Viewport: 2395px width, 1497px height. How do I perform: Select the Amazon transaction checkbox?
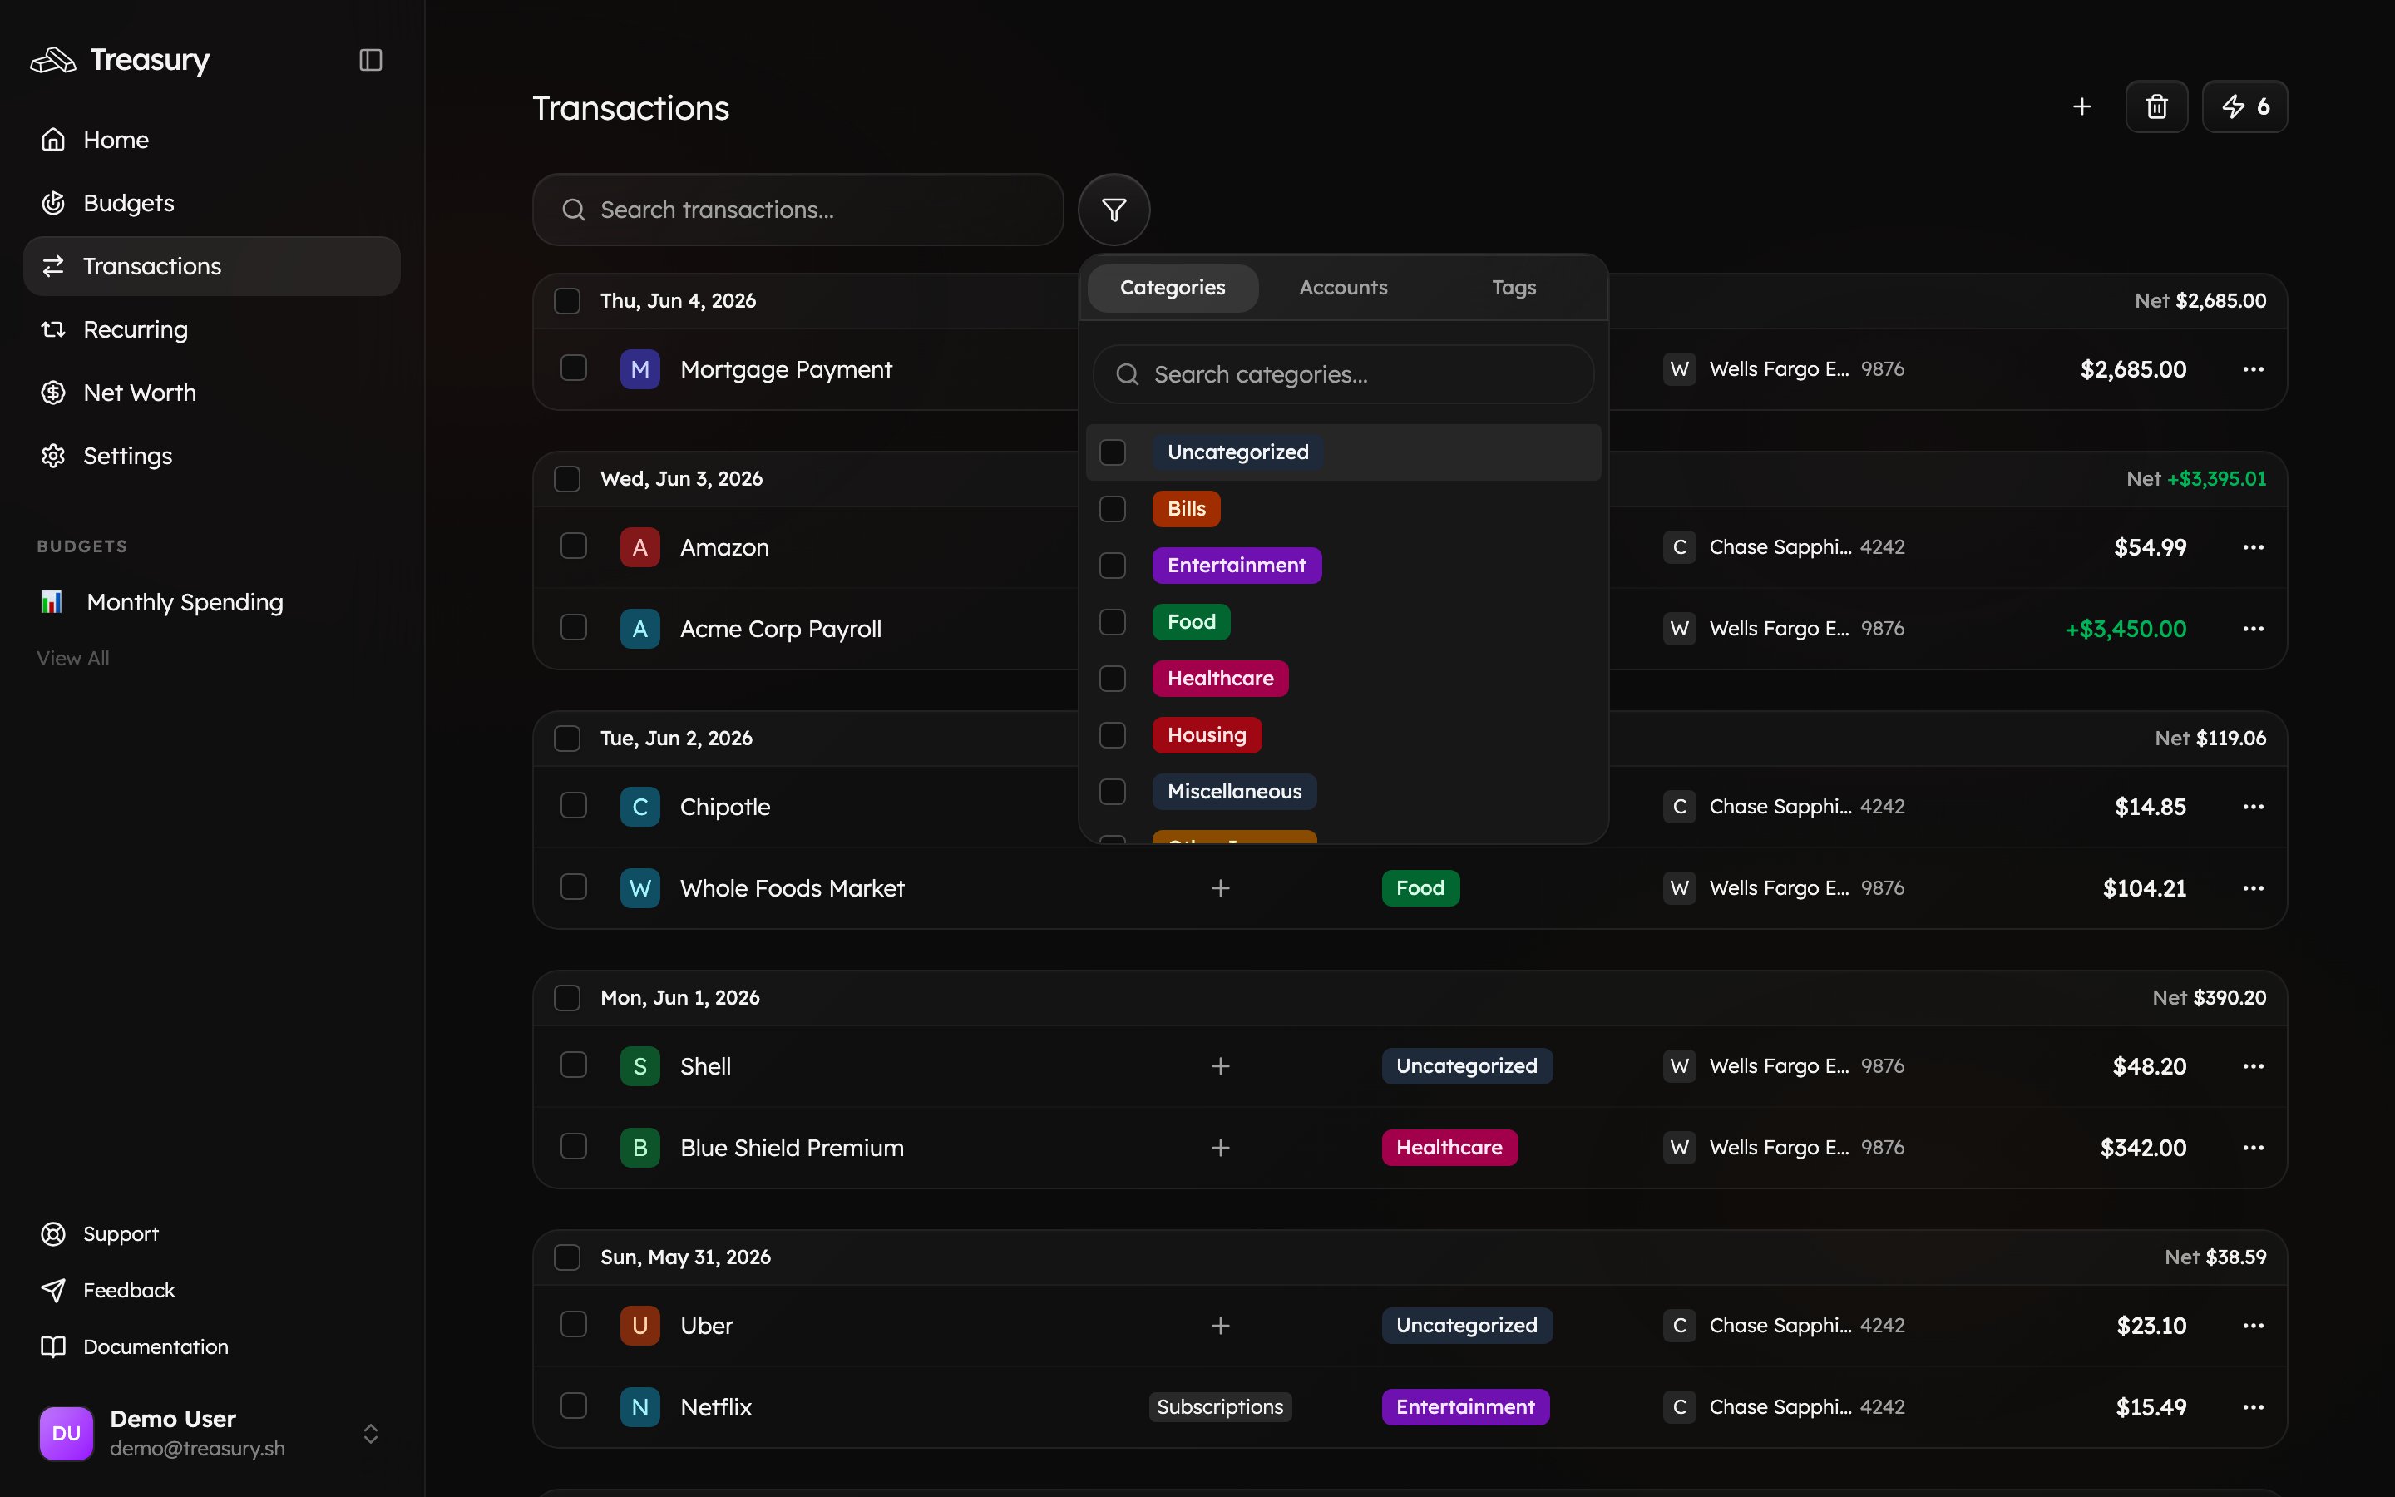pos(574,546)
